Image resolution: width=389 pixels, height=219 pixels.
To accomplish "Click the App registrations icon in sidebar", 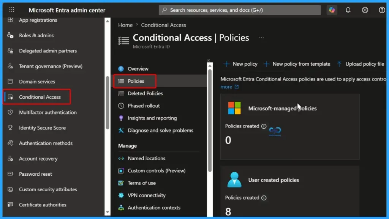I will click(x=10, y=20).
